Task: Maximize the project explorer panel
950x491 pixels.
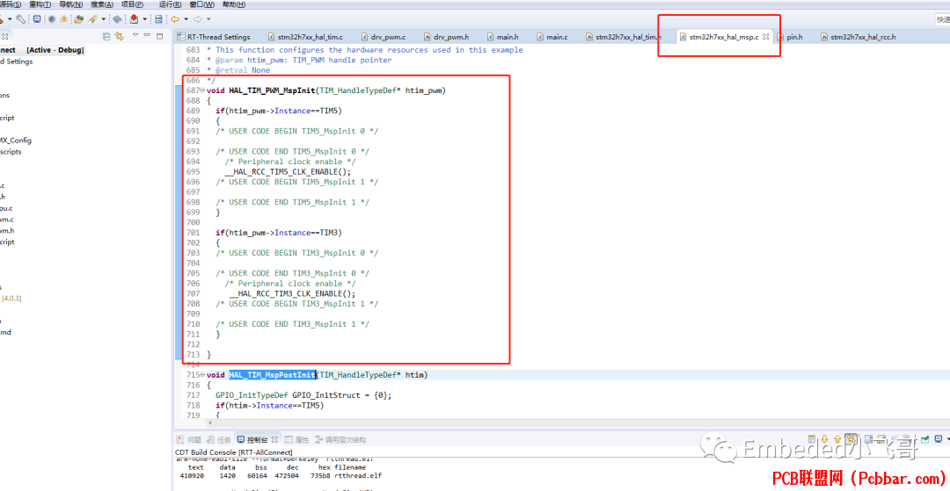Action: click(x=159, y=36)
